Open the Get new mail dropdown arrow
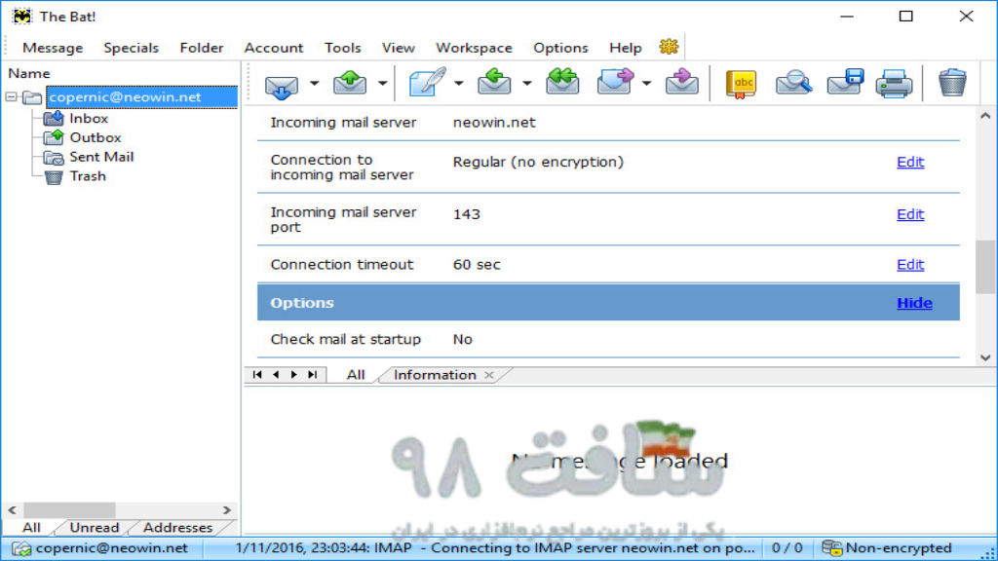 (x=314, y=84)
